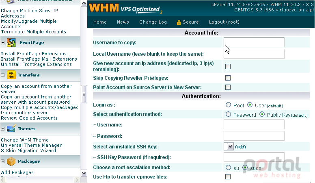Open the Home menu item

[x=100, y=22]
